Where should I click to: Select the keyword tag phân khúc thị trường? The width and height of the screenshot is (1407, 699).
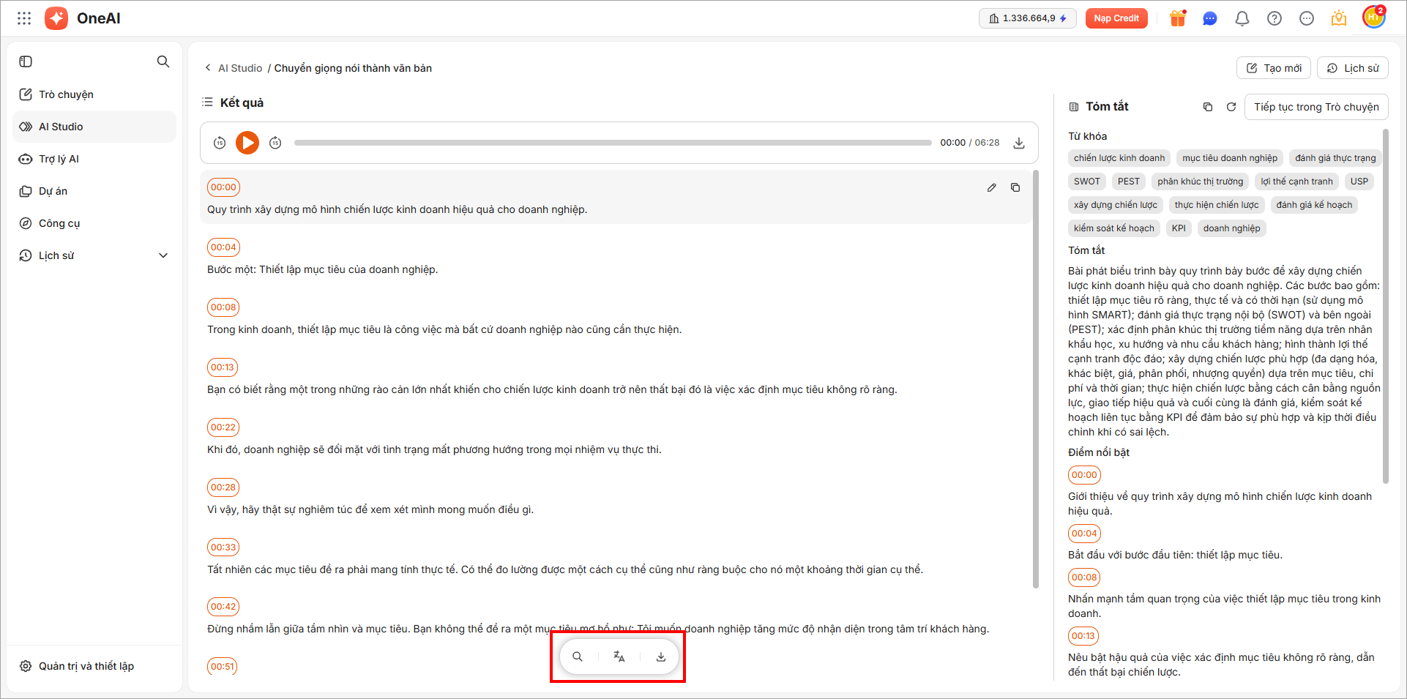(1201, 182)
